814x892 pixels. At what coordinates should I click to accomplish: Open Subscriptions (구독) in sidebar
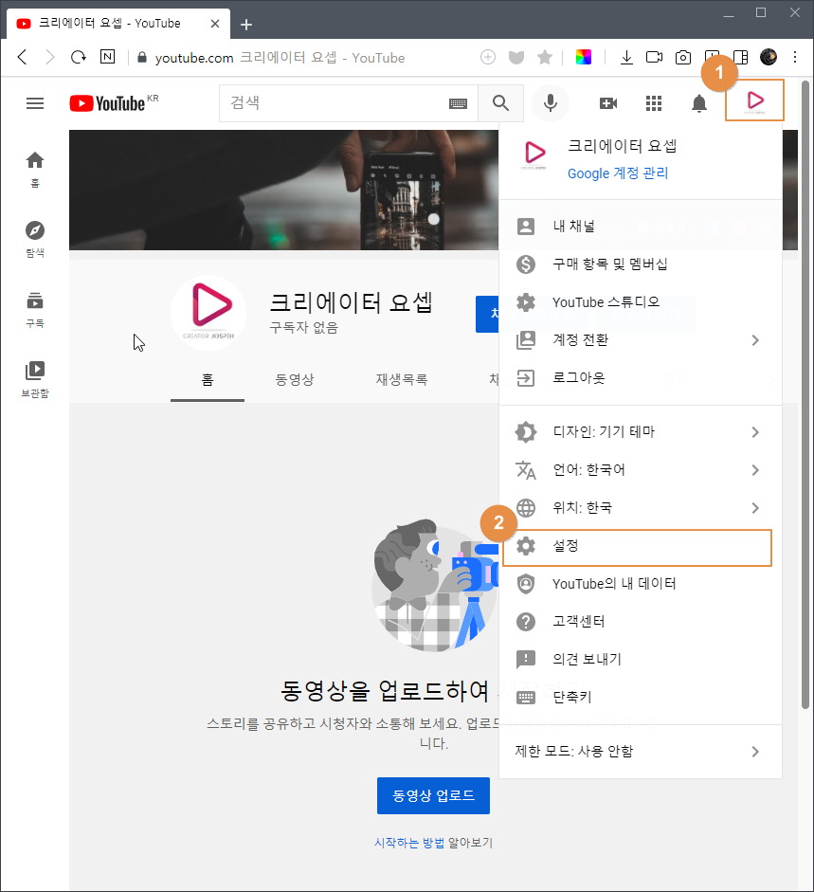tap(35, 309)
